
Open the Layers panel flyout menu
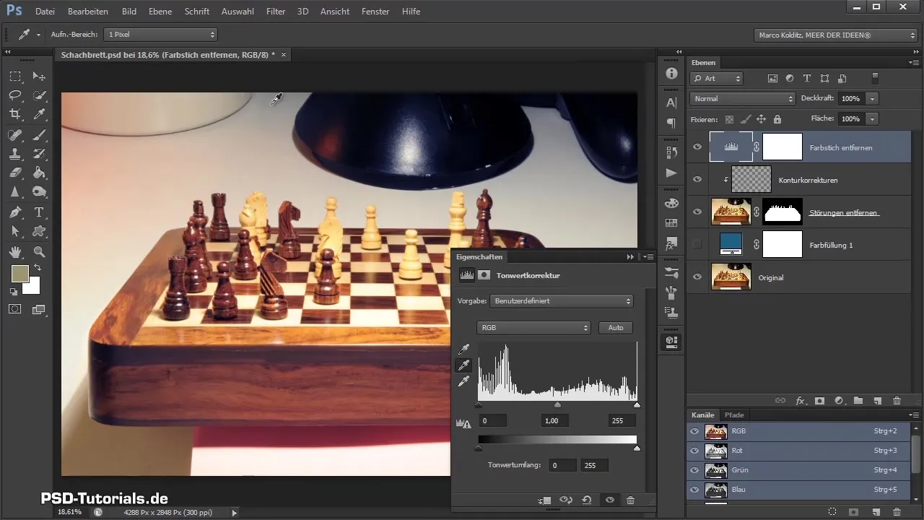tap(915, 63)
